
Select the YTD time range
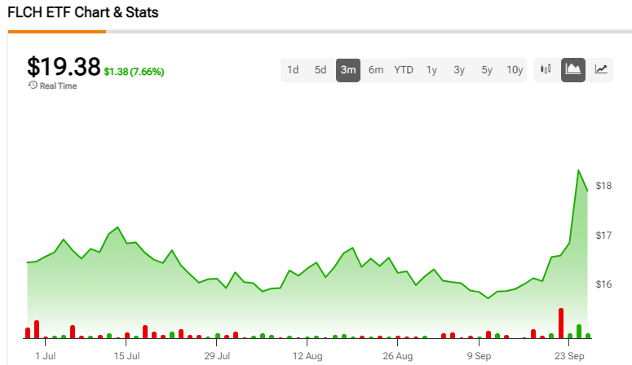tap(404, 70)
